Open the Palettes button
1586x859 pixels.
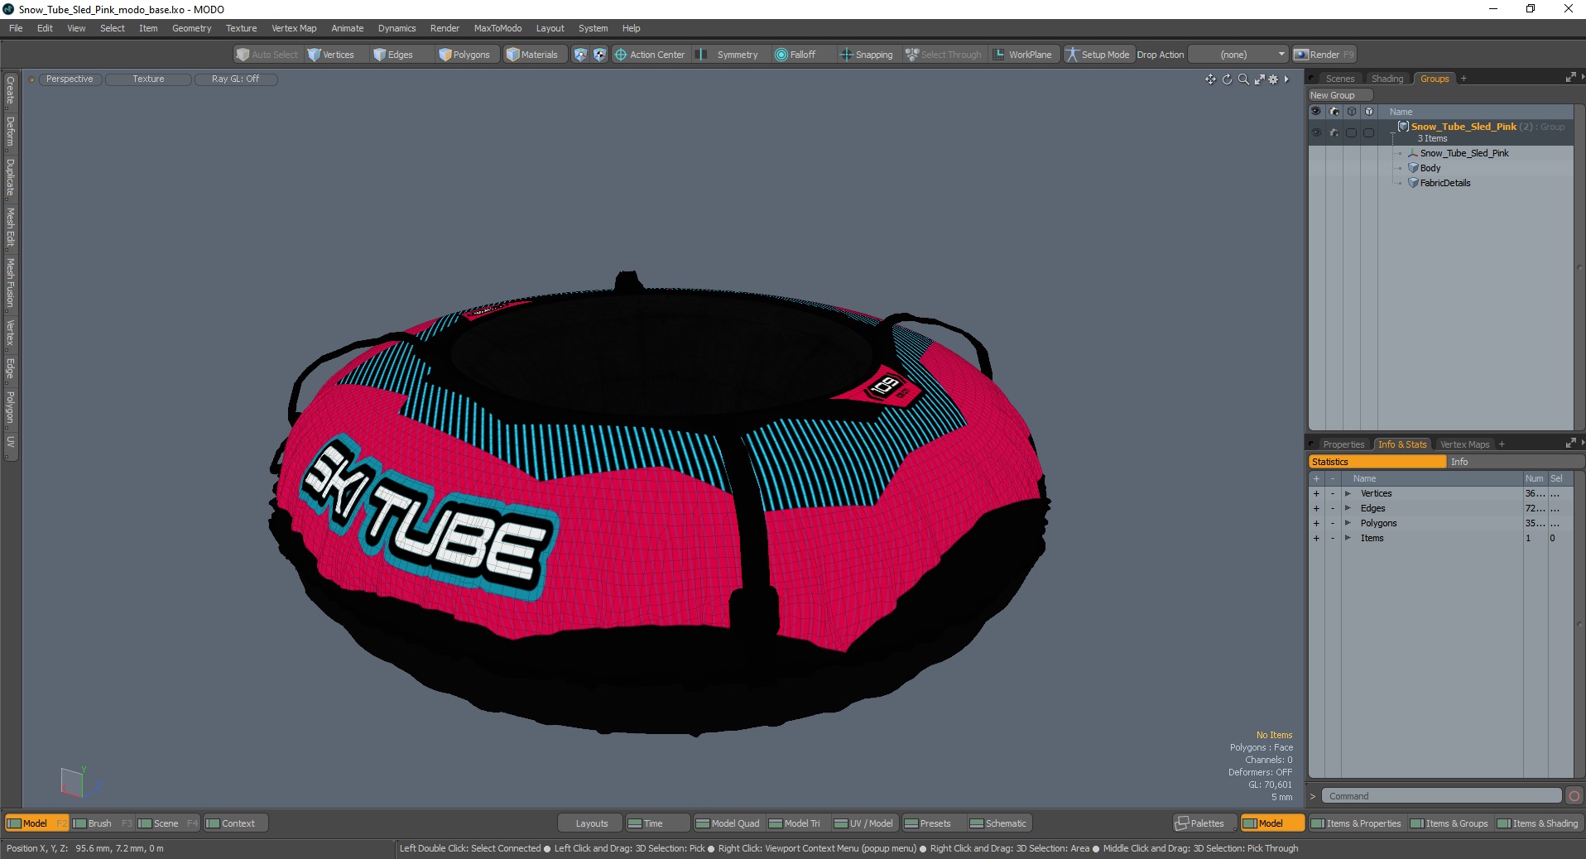tap(1204, 823)
